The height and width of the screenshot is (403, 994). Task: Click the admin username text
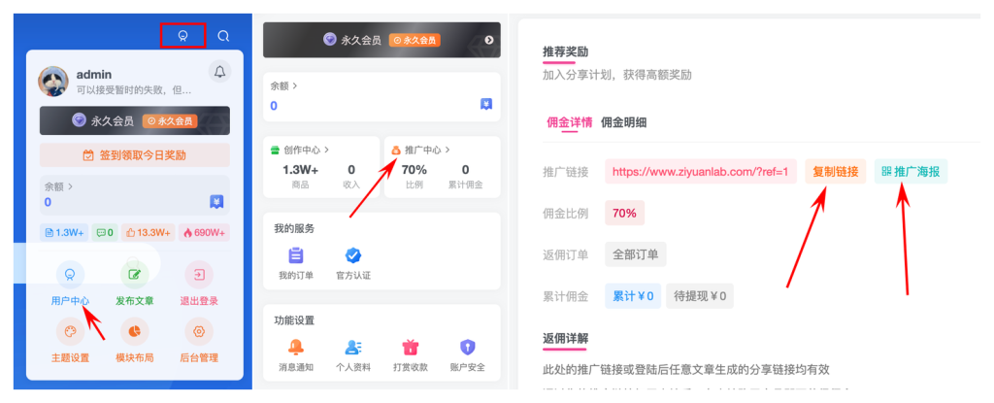[94, 74]
